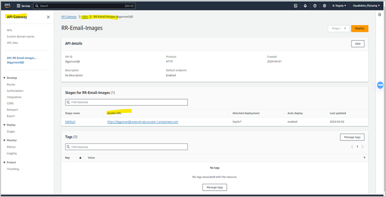Click the Created date 2024-04-01
The height and width of the screenshot is (197, 386).
coord(274,61)
